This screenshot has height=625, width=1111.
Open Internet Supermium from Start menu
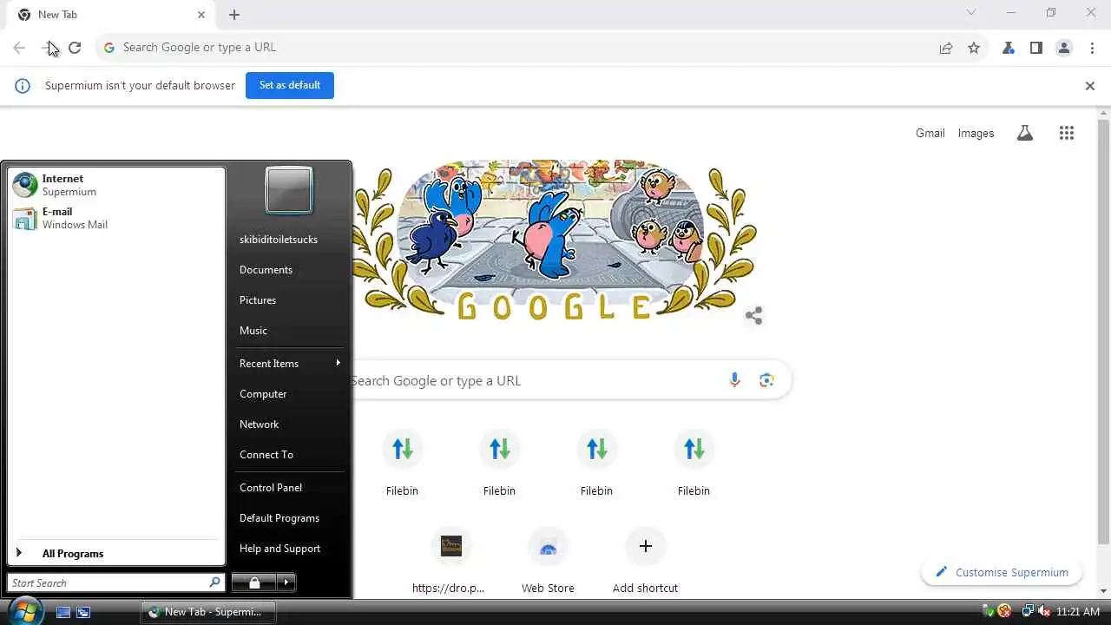pos(115,185)
